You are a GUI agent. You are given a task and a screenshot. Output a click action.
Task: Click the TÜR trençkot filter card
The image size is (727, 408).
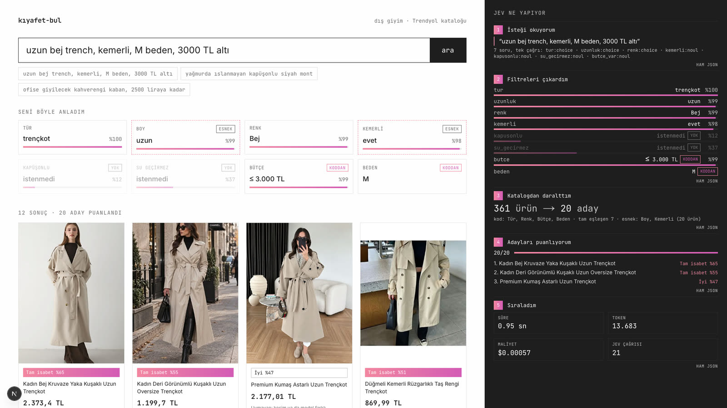click(x=73, y=137)
